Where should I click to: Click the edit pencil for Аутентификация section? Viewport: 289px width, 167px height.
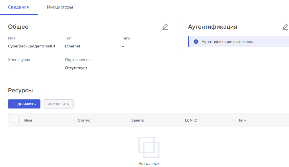(285, 27)
